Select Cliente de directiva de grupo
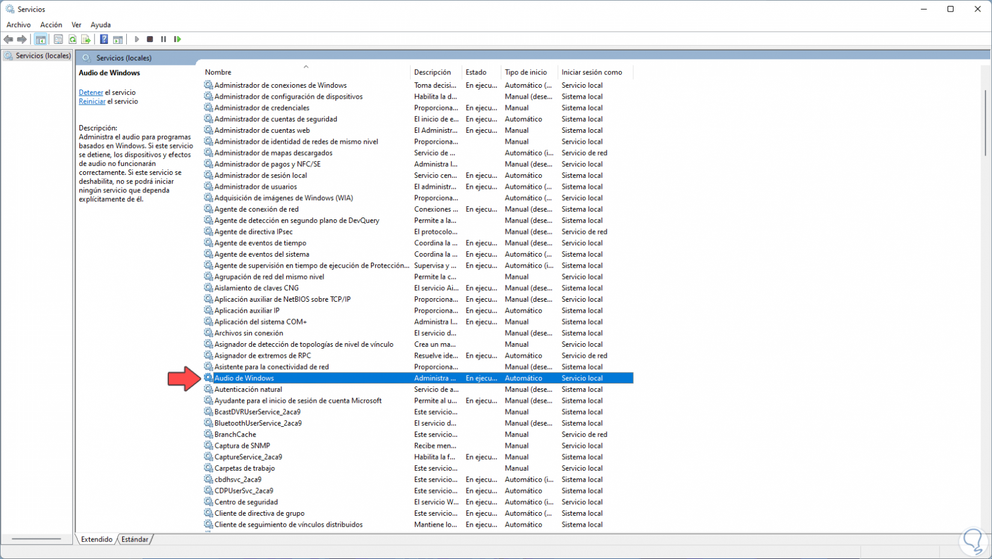992x559 pixels. [260, 513]
